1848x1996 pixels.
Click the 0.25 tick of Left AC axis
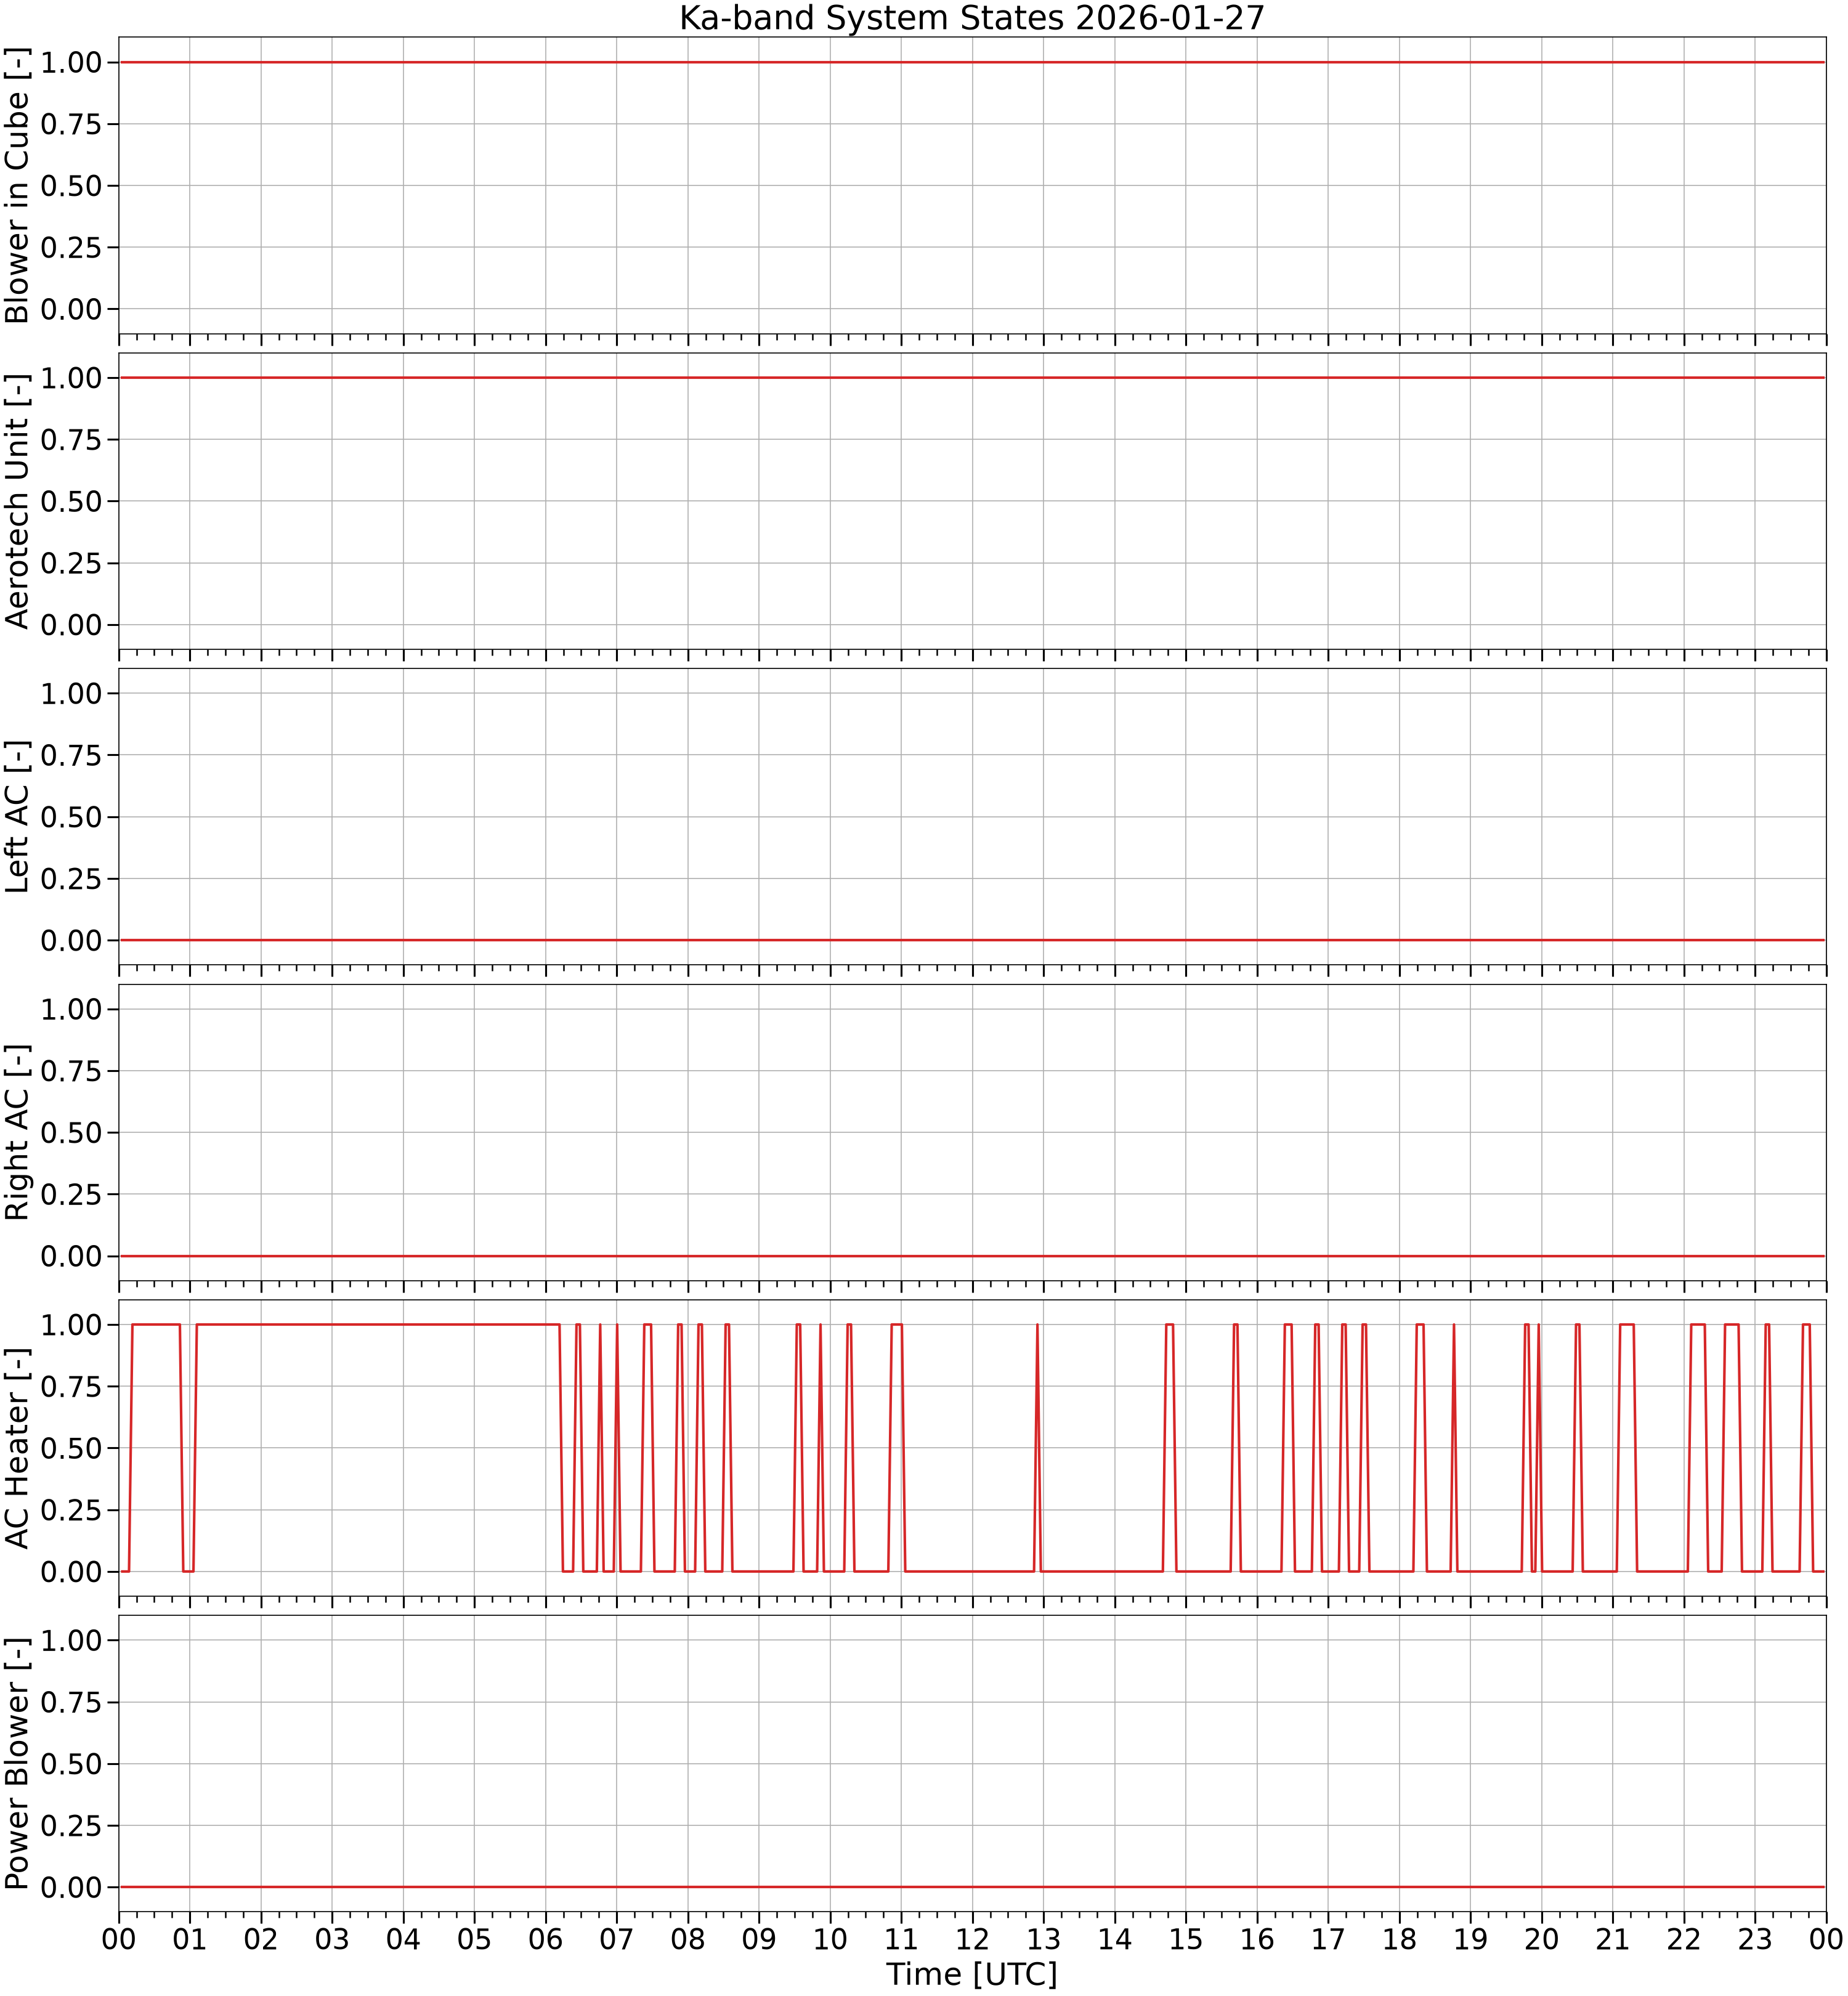(71, 879)
